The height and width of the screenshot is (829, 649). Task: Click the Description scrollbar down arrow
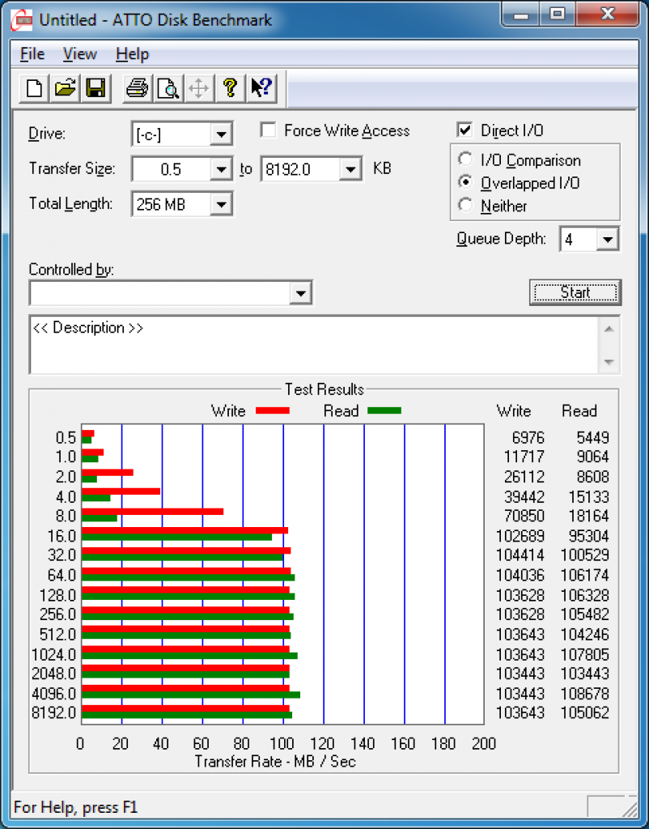pos(609,362)
